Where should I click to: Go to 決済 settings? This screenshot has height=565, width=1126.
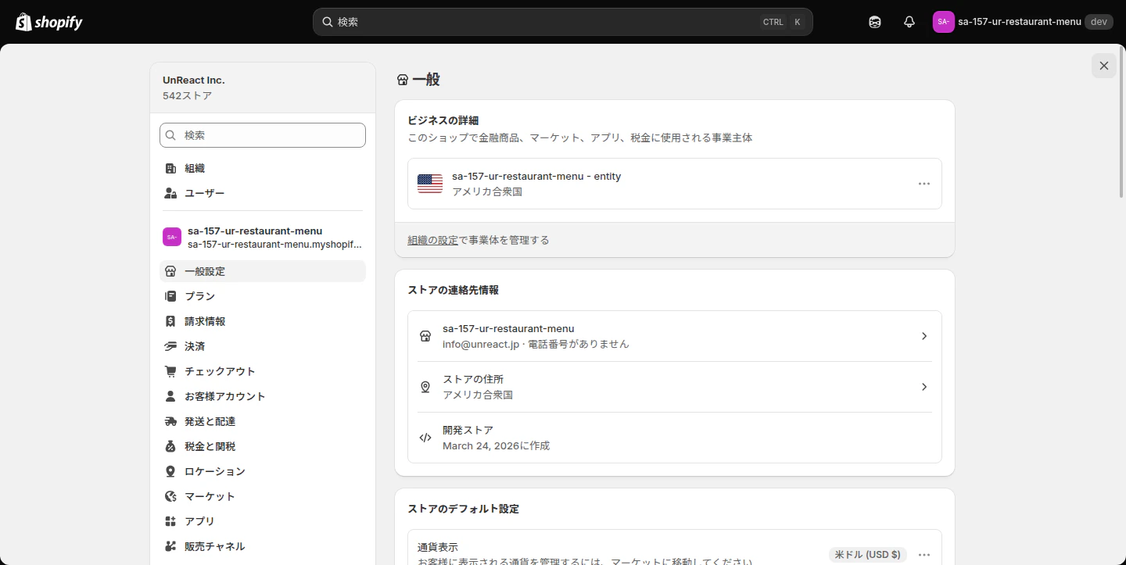click(x=263, y=346)
